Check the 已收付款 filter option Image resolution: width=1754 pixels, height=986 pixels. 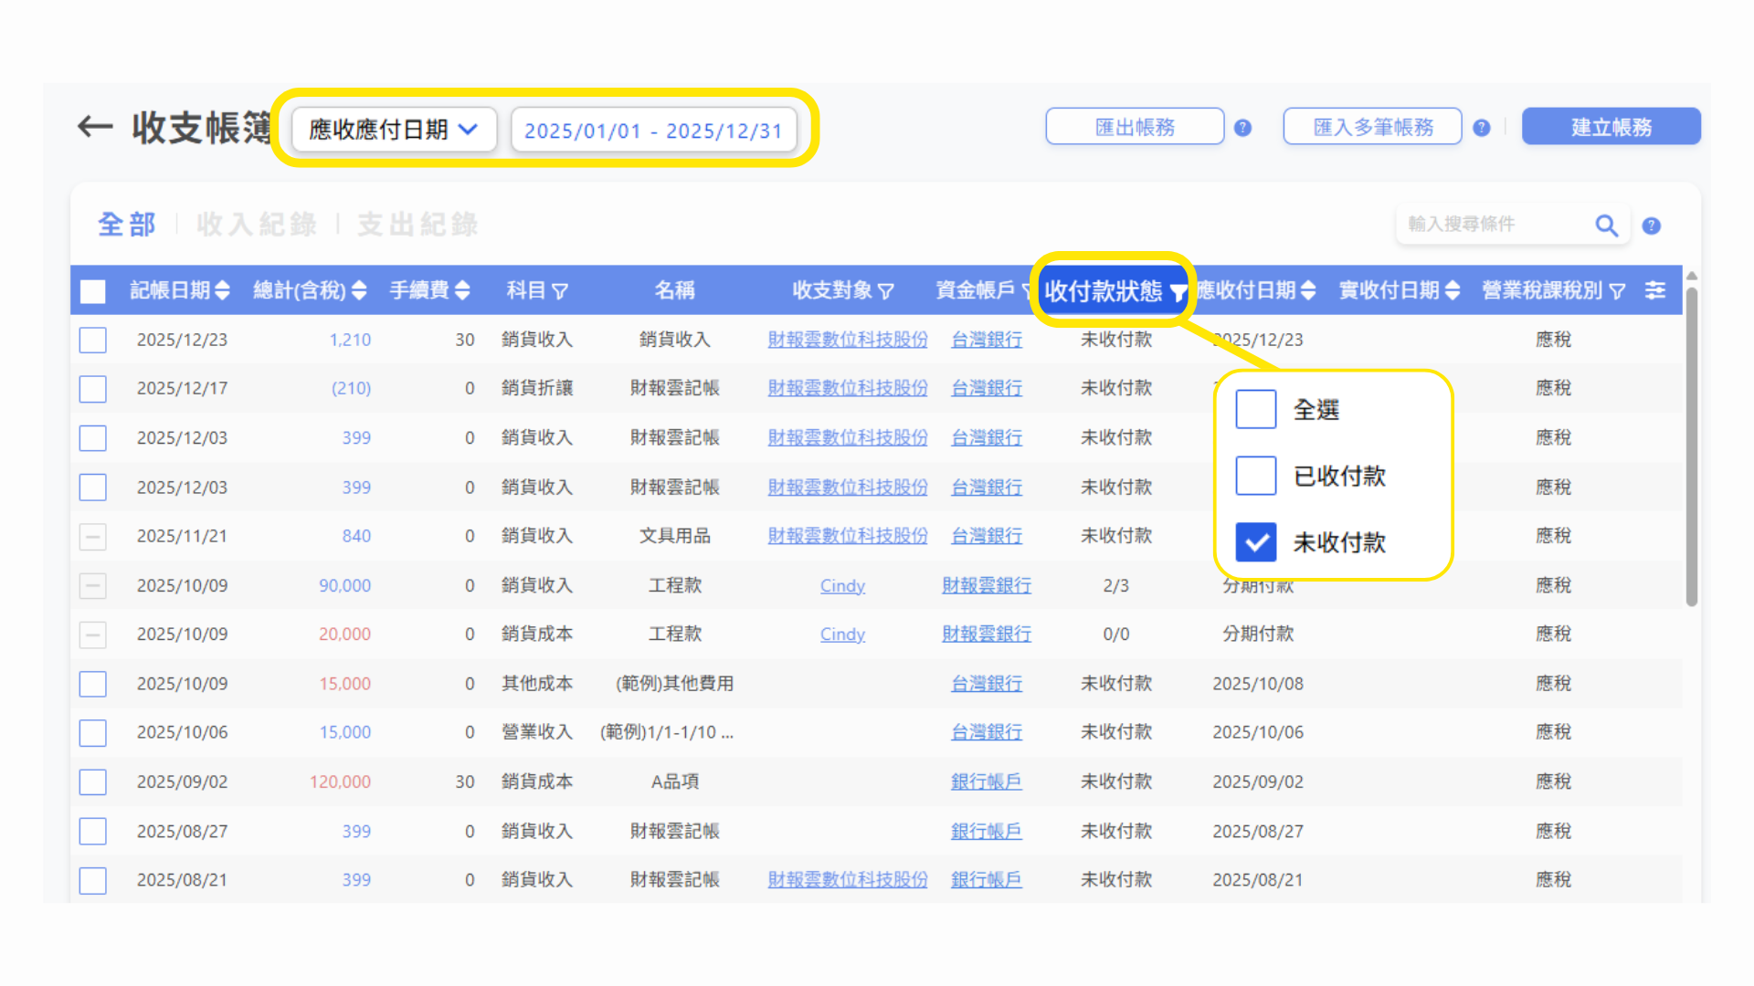[1255, 476]
